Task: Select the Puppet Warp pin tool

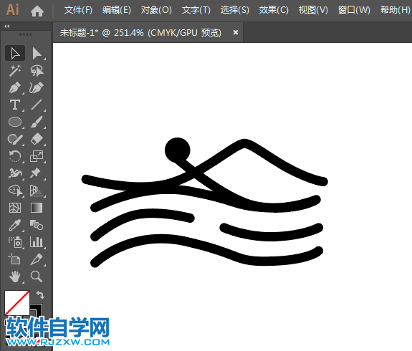Action: pos(37,173)
